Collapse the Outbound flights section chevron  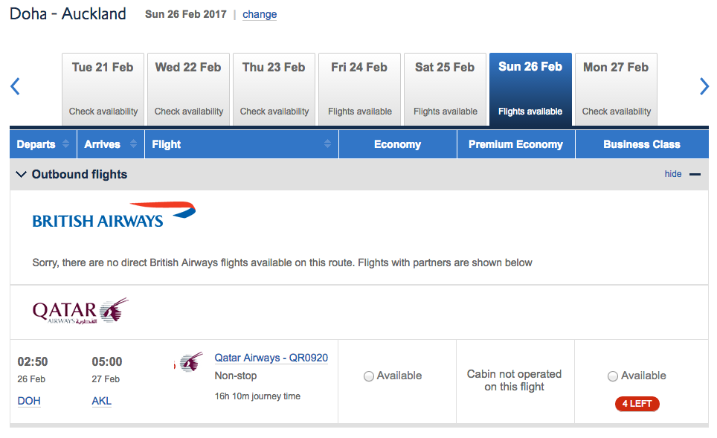pos(21,175)
